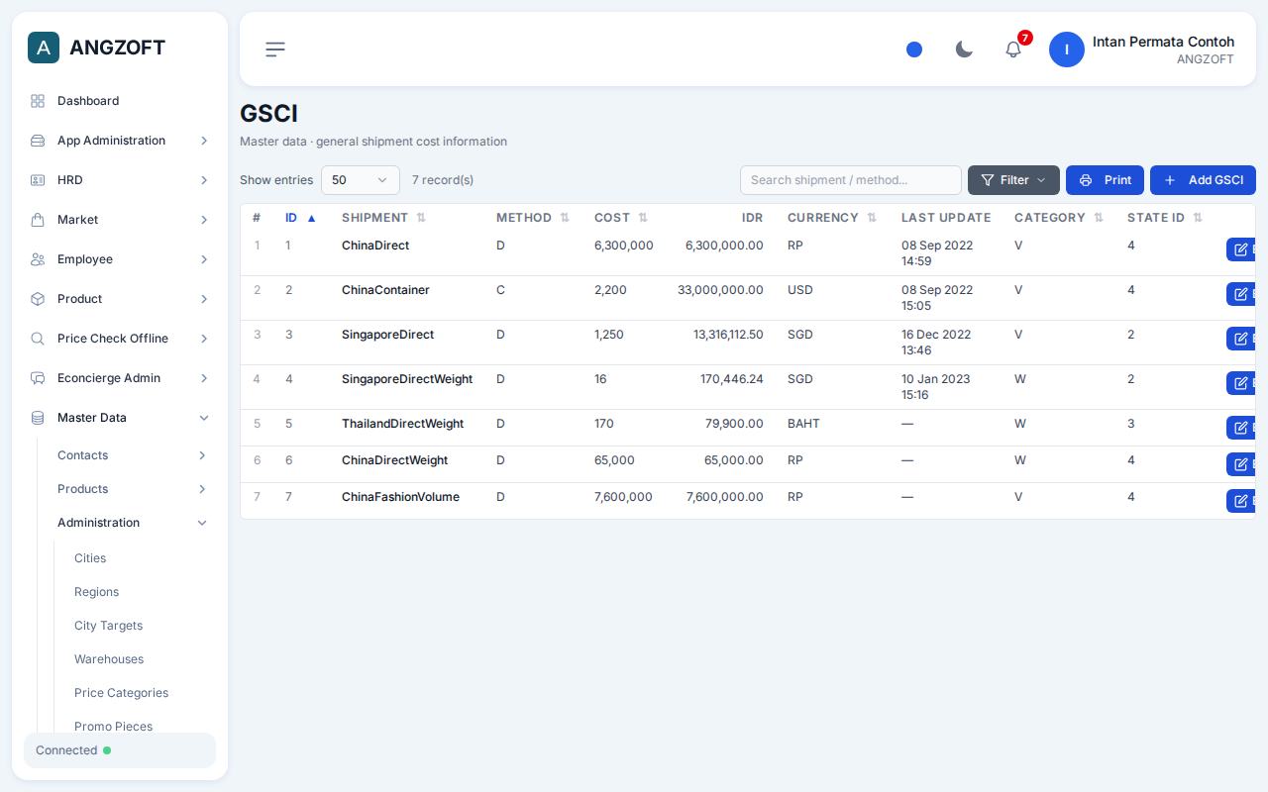
Task: Sort by Category column arrows
Action: coord(1099,218)
